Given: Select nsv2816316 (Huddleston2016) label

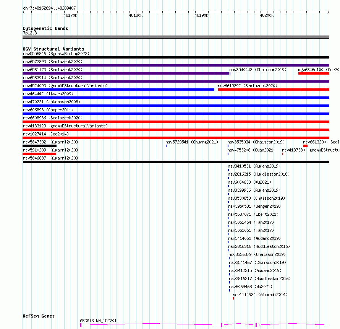Looking at the screenshot, I should [x=259, y=246].
